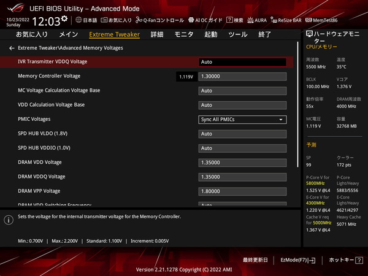Edit DRAM VPP Voltage 1.80000 field
The width and height of the screenshot is (368, 276).
tap(242, 191)
